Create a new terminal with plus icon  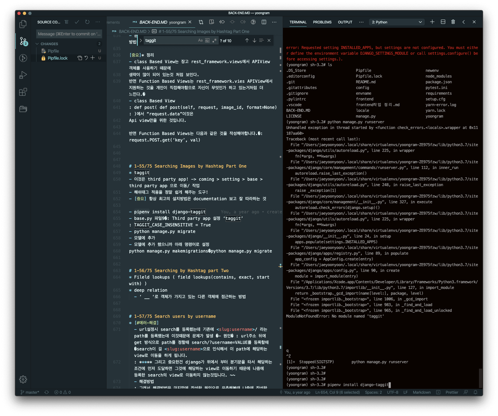pos(432,22)
